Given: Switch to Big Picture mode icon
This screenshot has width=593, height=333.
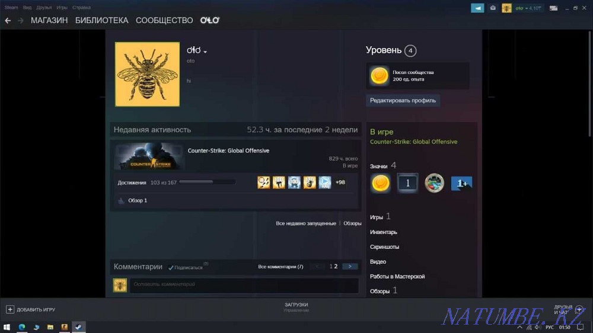Looking at the screenshot, I should (553, 8).
